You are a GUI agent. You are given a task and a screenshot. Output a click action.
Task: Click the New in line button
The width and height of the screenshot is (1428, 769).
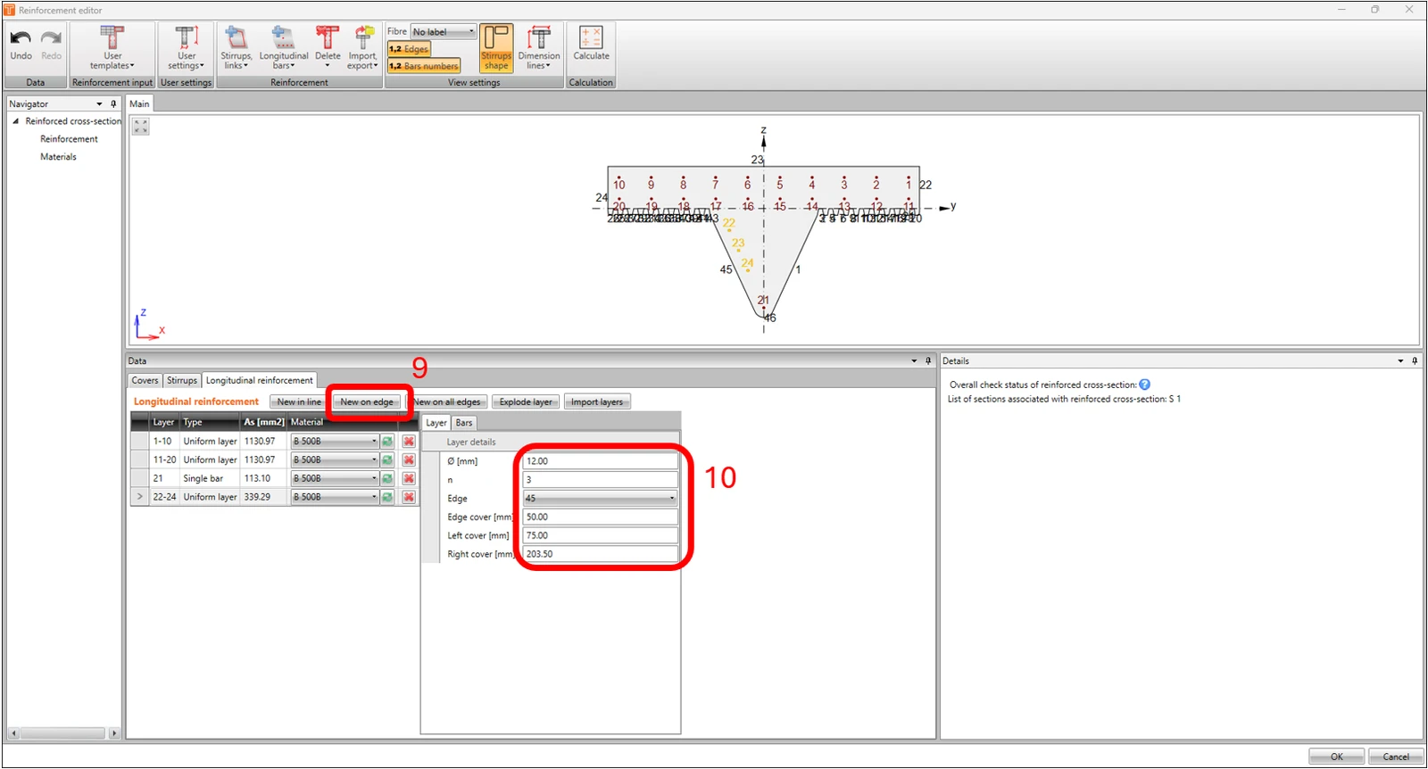[x=299, y=402]
